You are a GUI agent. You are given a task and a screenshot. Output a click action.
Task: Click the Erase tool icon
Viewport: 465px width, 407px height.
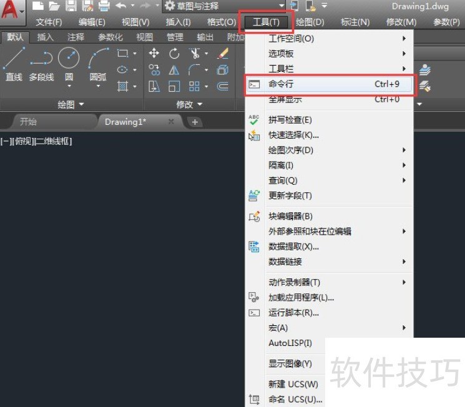click(223, 54)
